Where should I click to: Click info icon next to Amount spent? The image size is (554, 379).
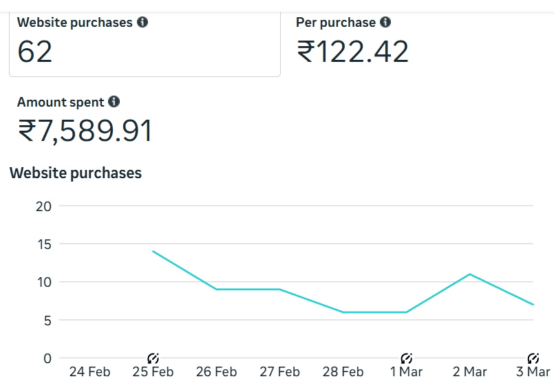114,102
